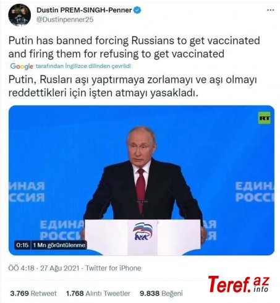Click the Google translation logo
280x303 pixels.
click(x=22, y=66)
